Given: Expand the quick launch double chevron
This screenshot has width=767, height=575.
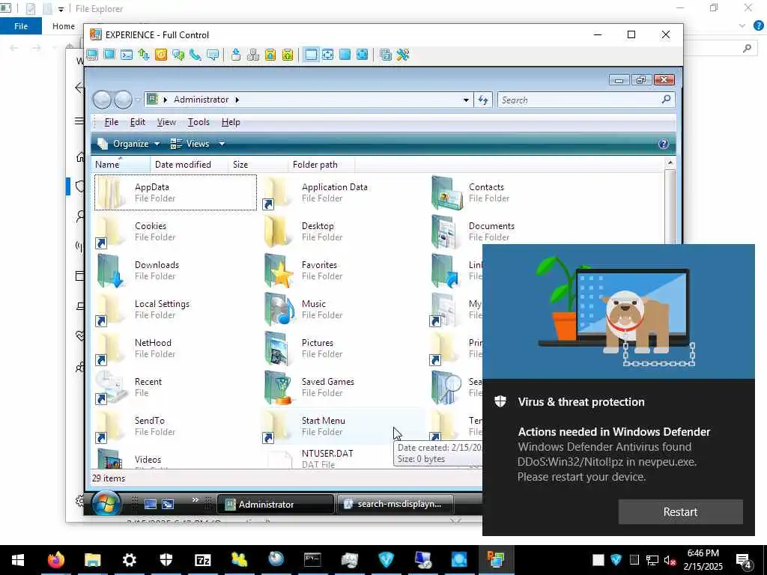Looking at the screenshot, I should 195,499.
